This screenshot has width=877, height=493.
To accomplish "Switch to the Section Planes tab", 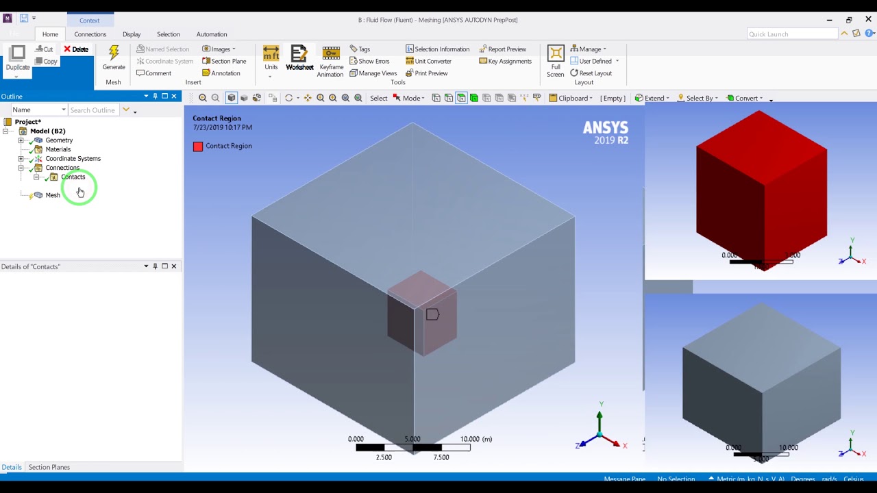I will (49, 467).
